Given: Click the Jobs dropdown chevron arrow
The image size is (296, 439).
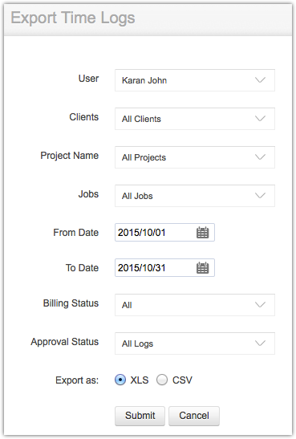Looking at the screenshot, I should point(260,196).
